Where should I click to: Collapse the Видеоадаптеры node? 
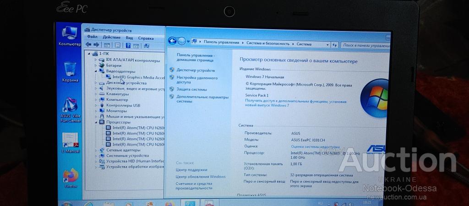coord(96,71)
